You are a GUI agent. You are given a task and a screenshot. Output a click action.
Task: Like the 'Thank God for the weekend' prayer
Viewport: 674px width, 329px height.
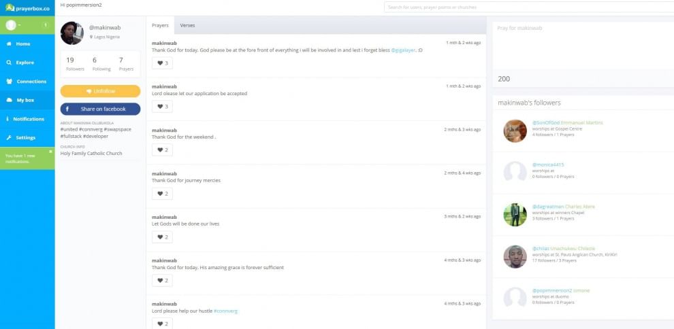click(162, 150)
